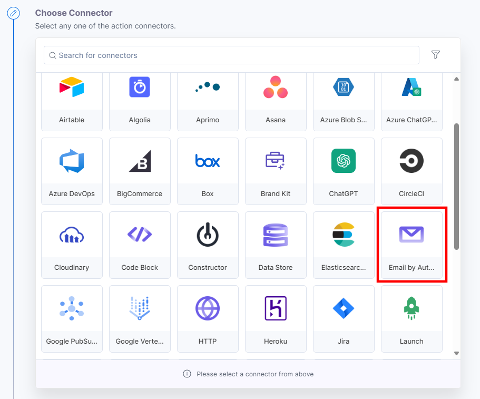Select the Airtable connector icon
This screenshot has width=480, height=399.
point(72,87)
